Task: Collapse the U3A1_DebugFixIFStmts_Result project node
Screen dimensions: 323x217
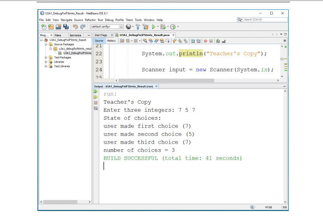Action: coord(42,40)
